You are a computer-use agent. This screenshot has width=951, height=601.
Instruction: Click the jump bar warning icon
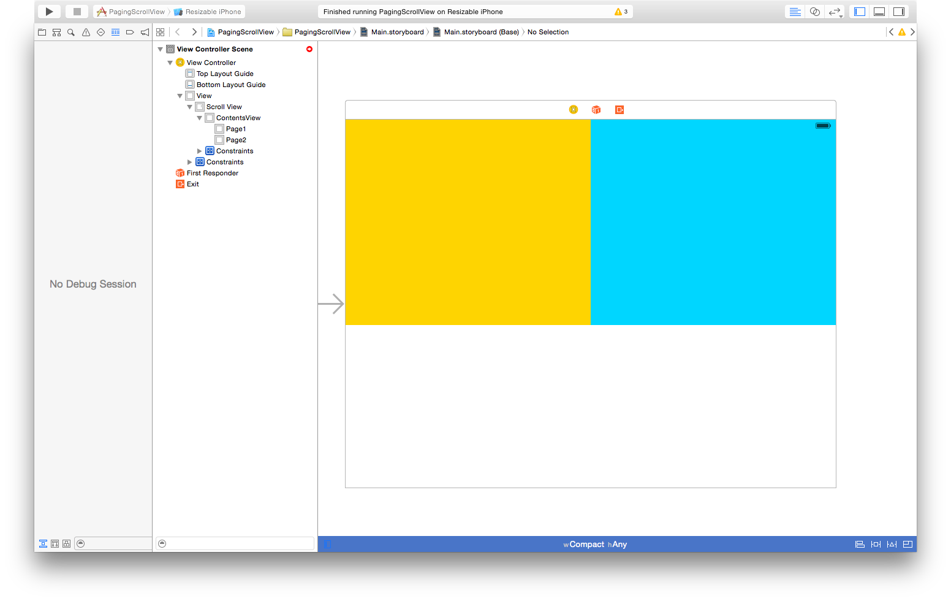pyautogui.click(x=902, y=32)
